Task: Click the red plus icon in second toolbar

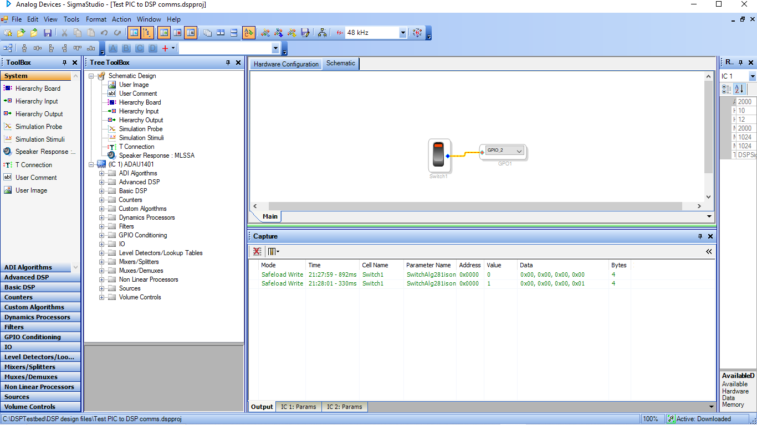Action: pyautogui.click(x=165, y=48)
